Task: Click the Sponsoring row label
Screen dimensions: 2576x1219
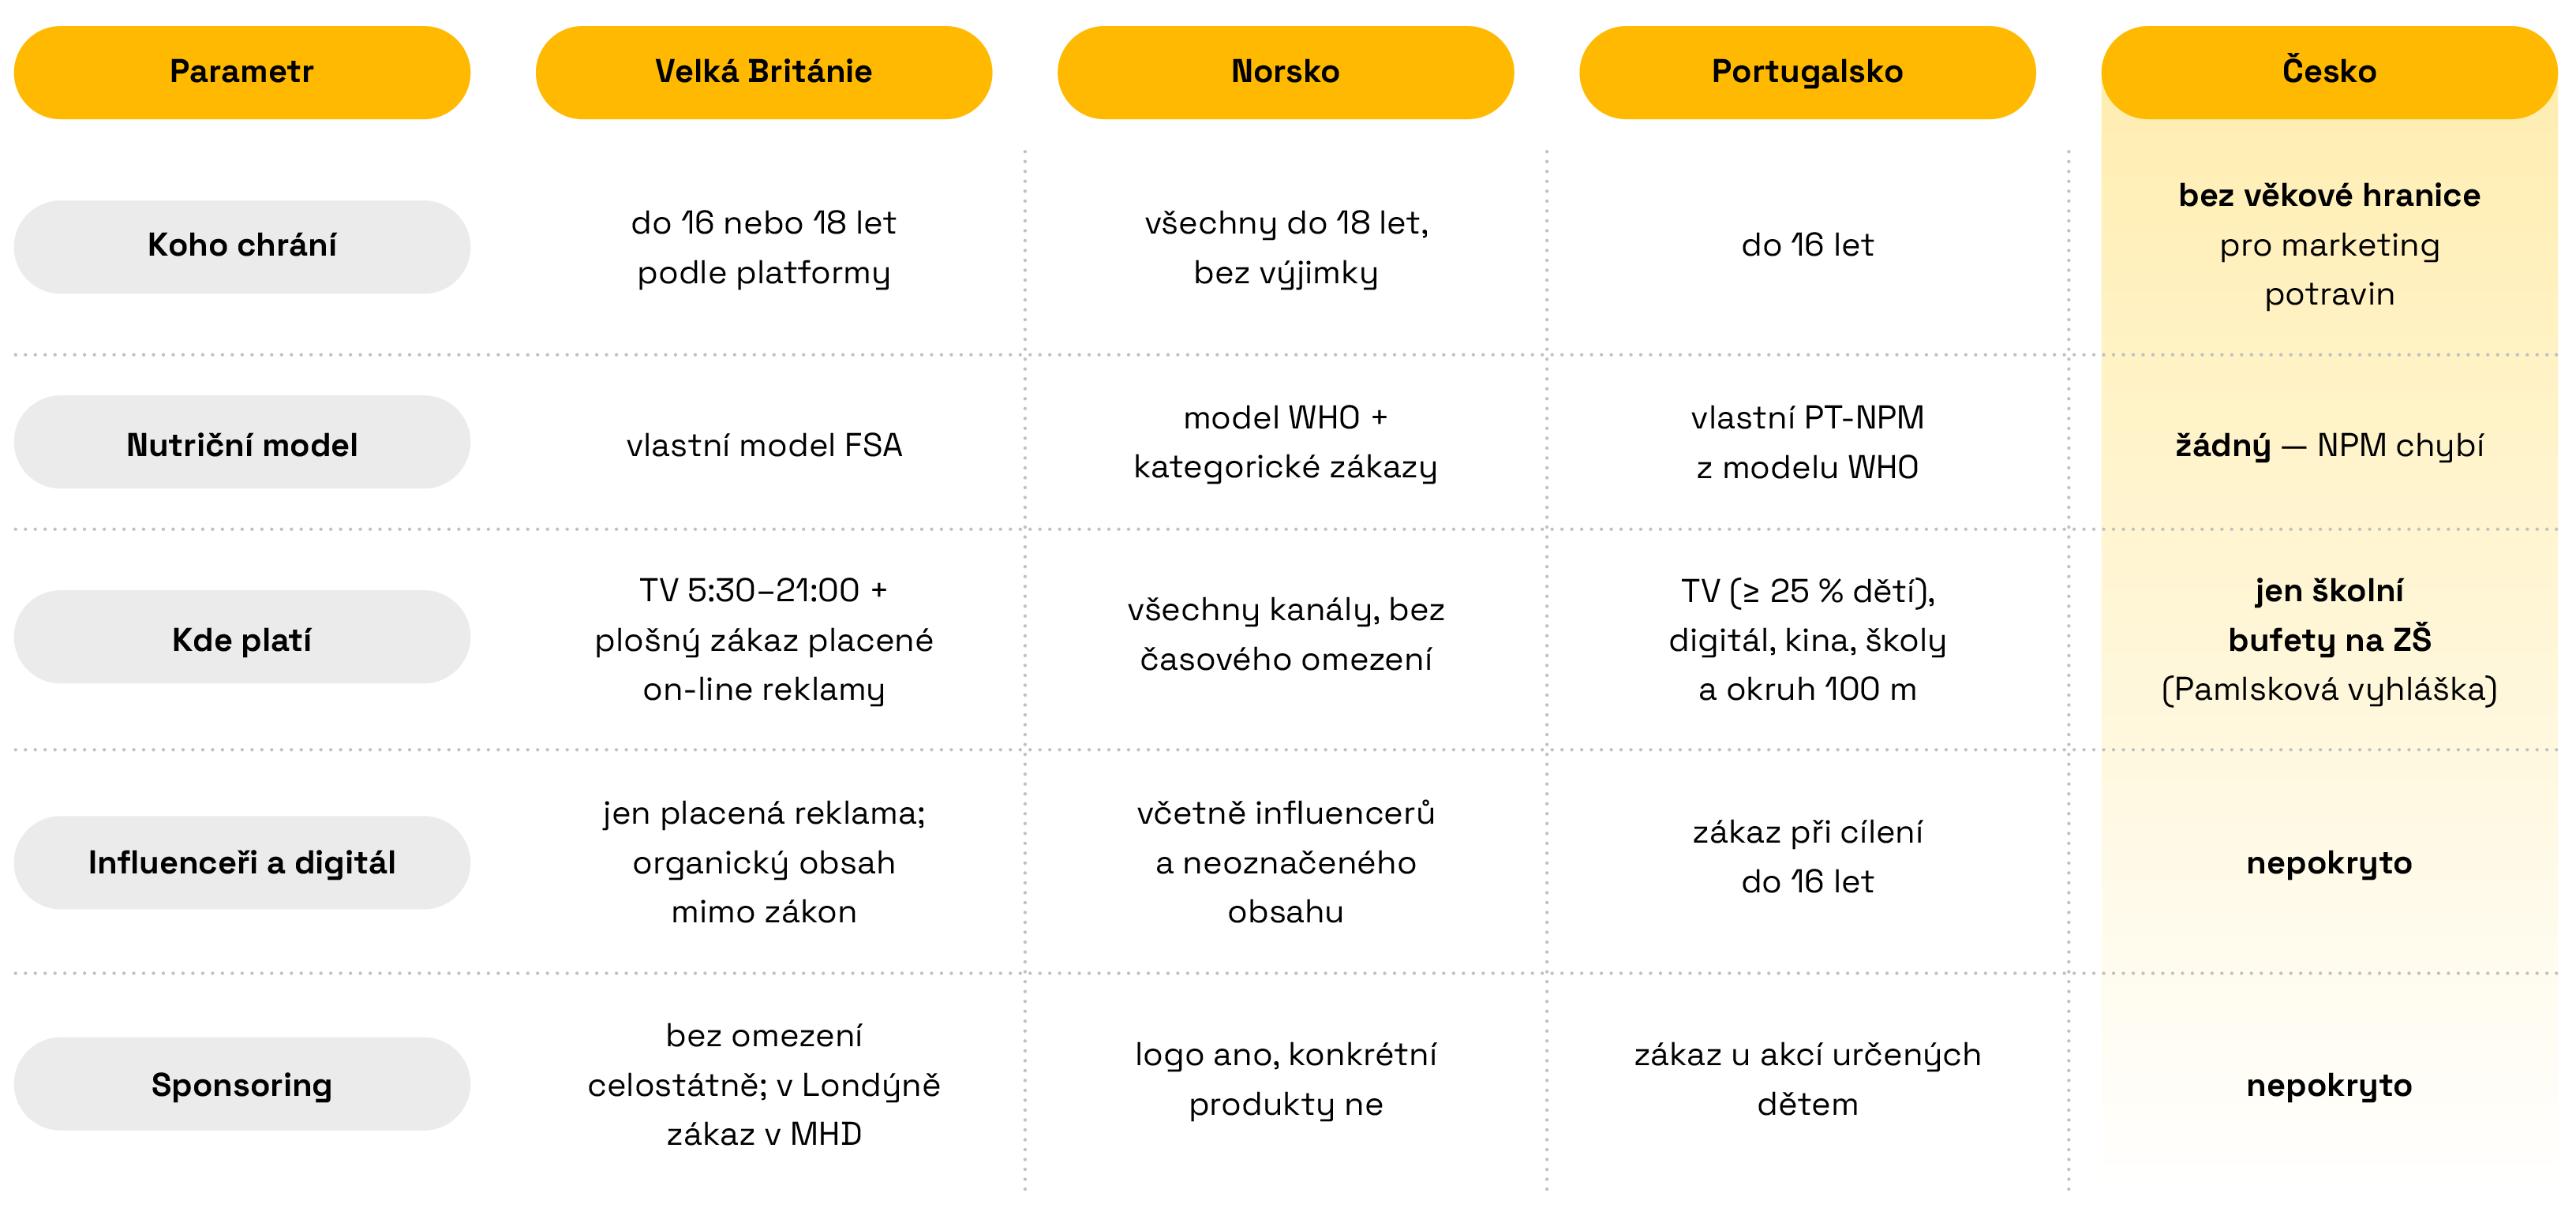Action: point(241,1084)
